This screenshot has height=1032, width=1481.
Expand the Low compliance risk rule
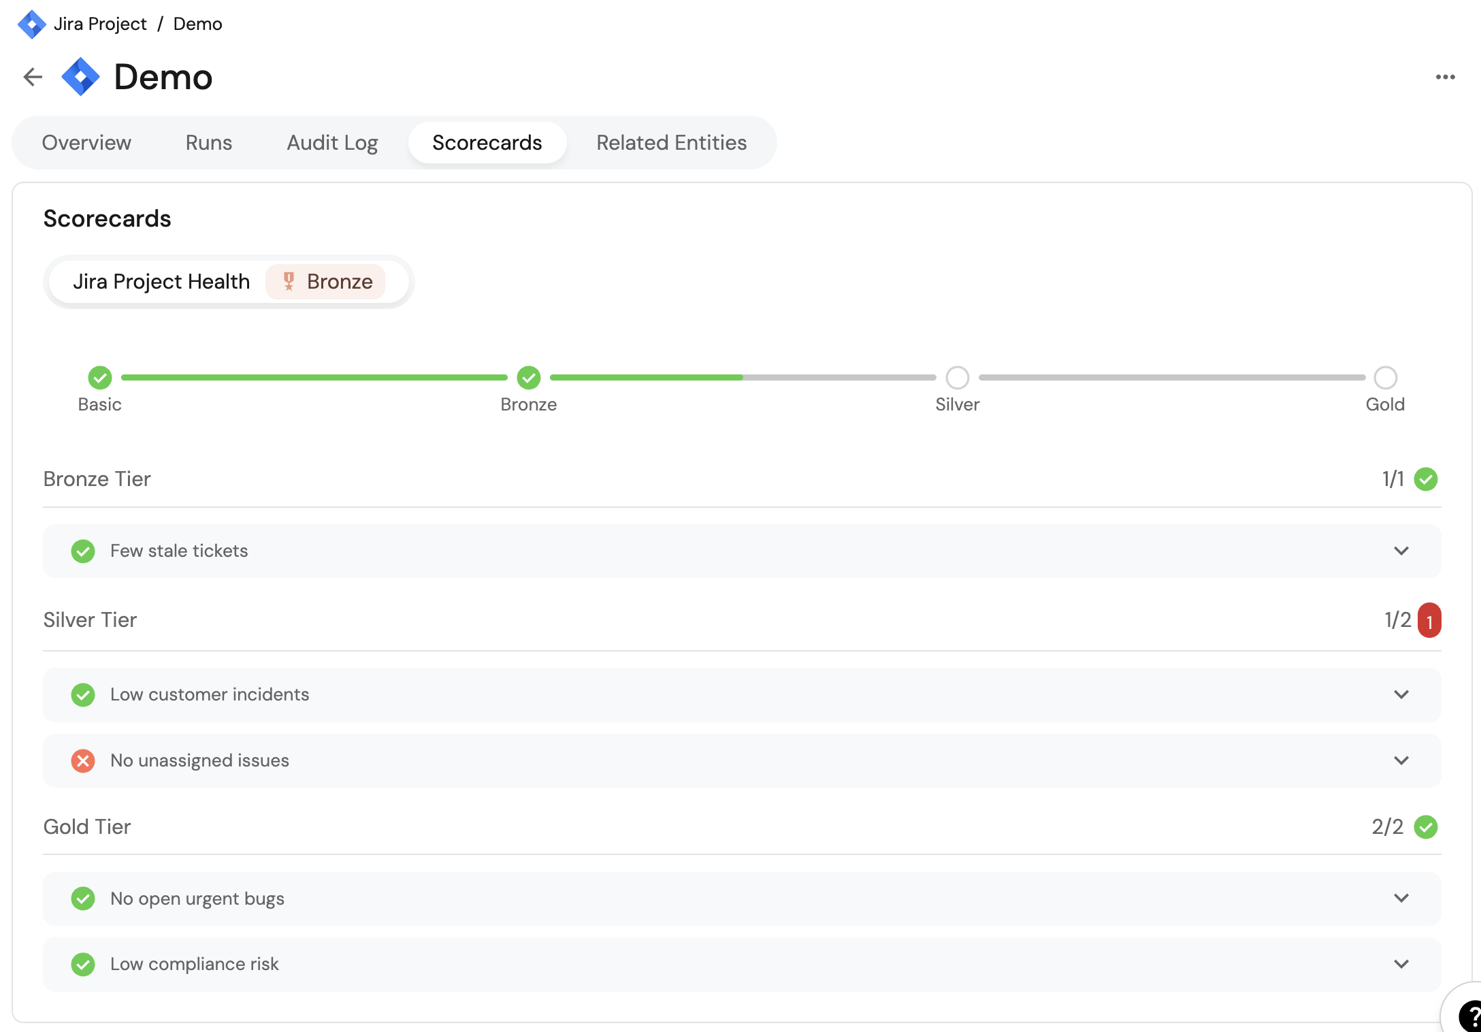[x=1401, y=964]
